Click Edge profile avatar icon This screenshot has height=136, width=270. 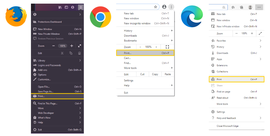pyautogui.click(x=250, y=7)
